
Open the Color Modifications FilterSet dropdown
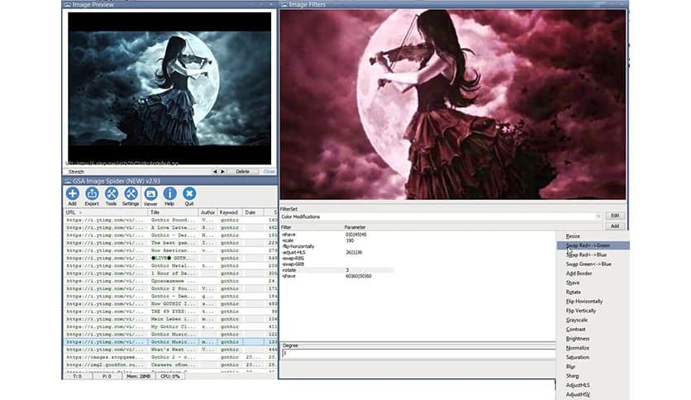pos(441,217)
